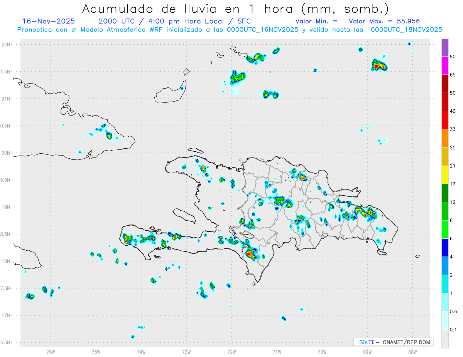Viewport: 463px width, 357px height.
Task: Click the '80' colorbar value label
Action: (453, 57)
